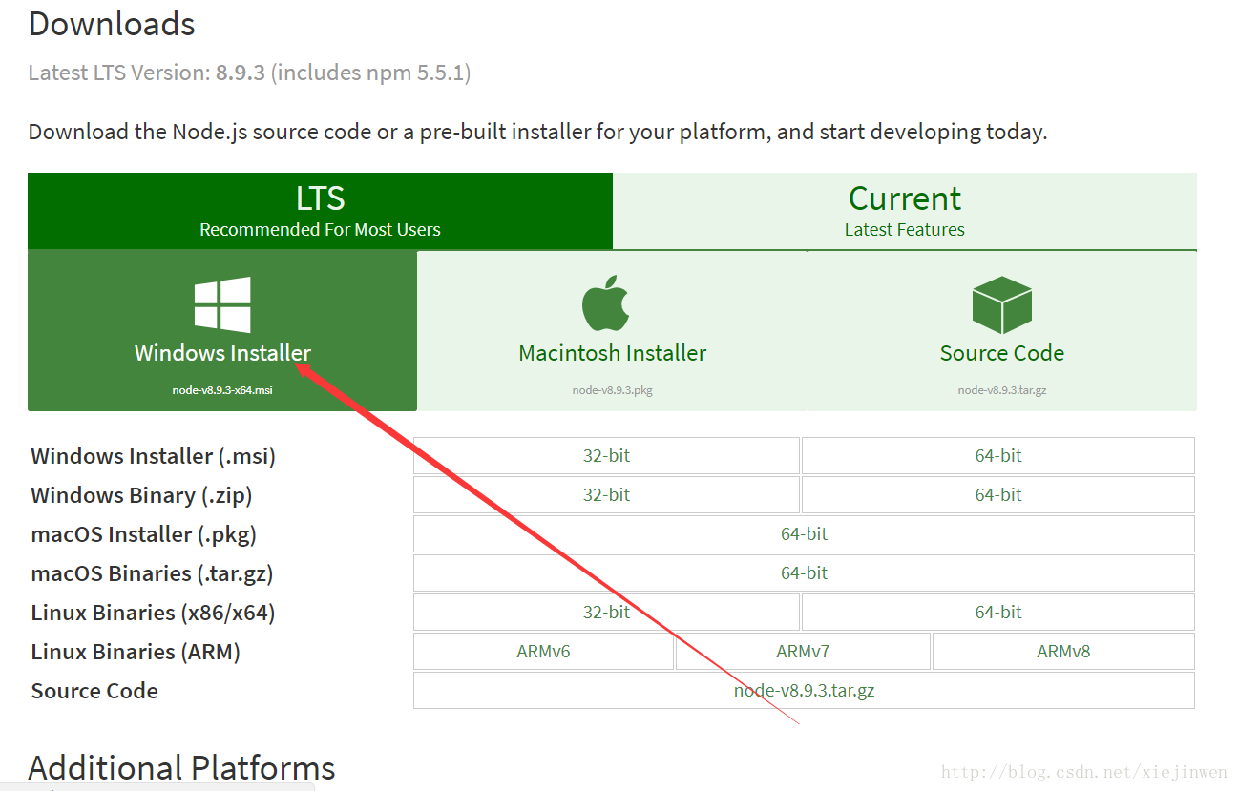Screen dimensions: 1238x791
Task: Download node-v8.9.3-x64.msi Windows Installer
Action: click(x=222, y=330)
